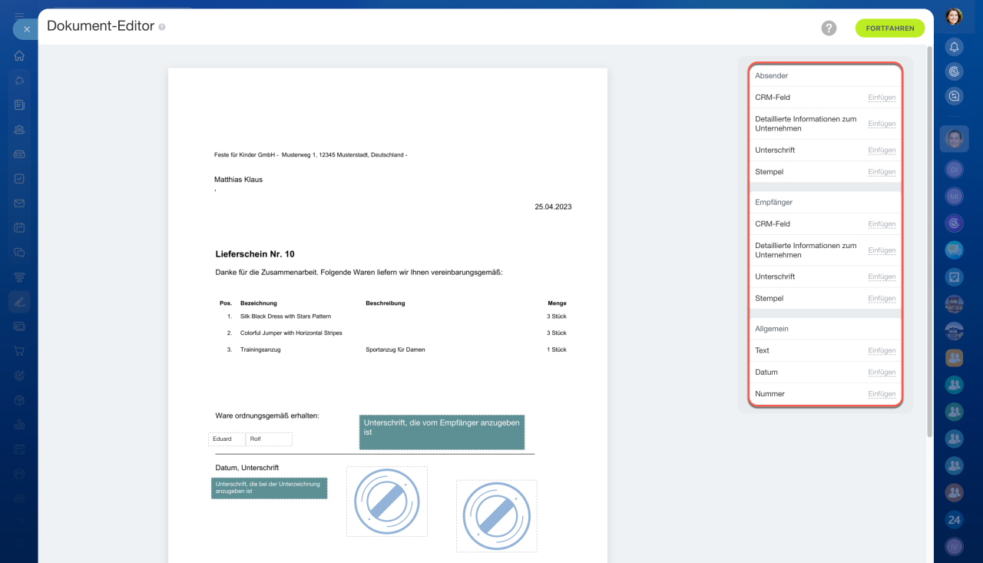Open the hamburger menu at top left
Image resolution: width=983 pixels, height=563 pixels.
pyautogui.click(x=19, y=15)
